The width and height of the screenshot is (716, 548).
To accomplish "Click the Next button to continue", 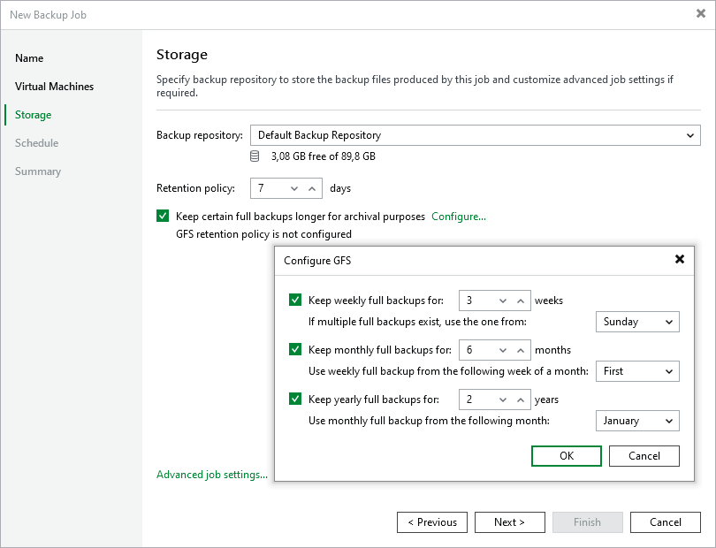I will 509,521.
